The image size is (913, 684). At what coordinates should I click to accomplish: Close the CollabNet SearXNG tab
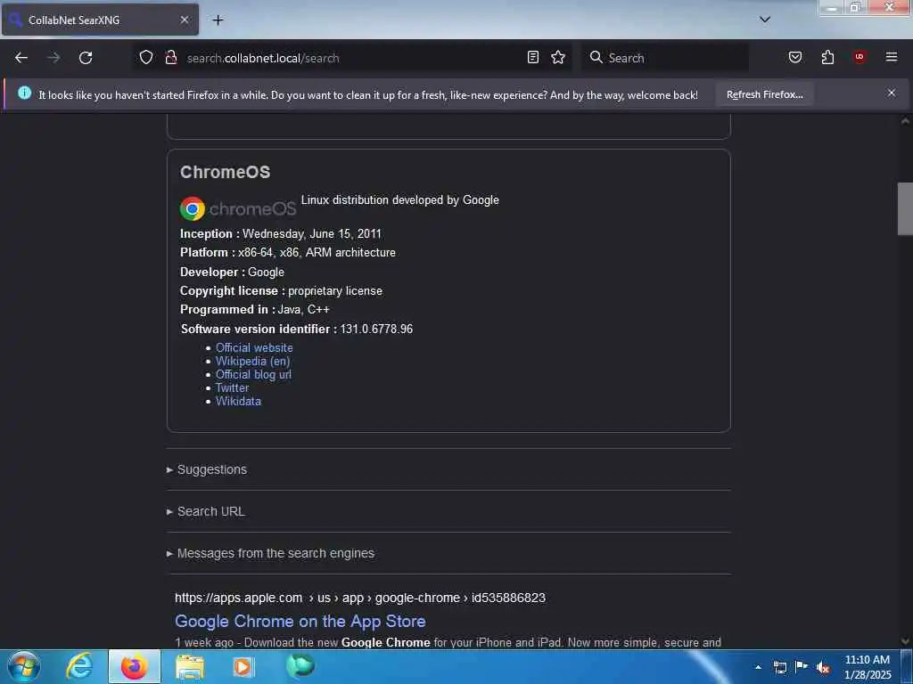[x=185, y=20]
